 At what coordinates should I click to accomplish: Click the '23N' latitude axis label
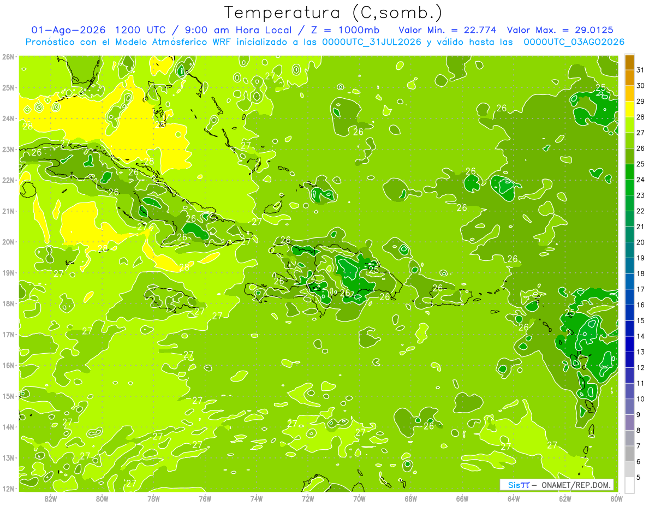click(x=8, y=150)
